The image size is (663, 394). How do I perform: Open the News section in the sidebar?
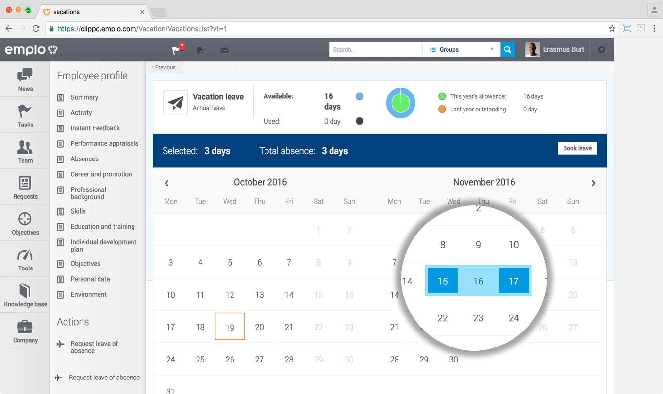24,79
